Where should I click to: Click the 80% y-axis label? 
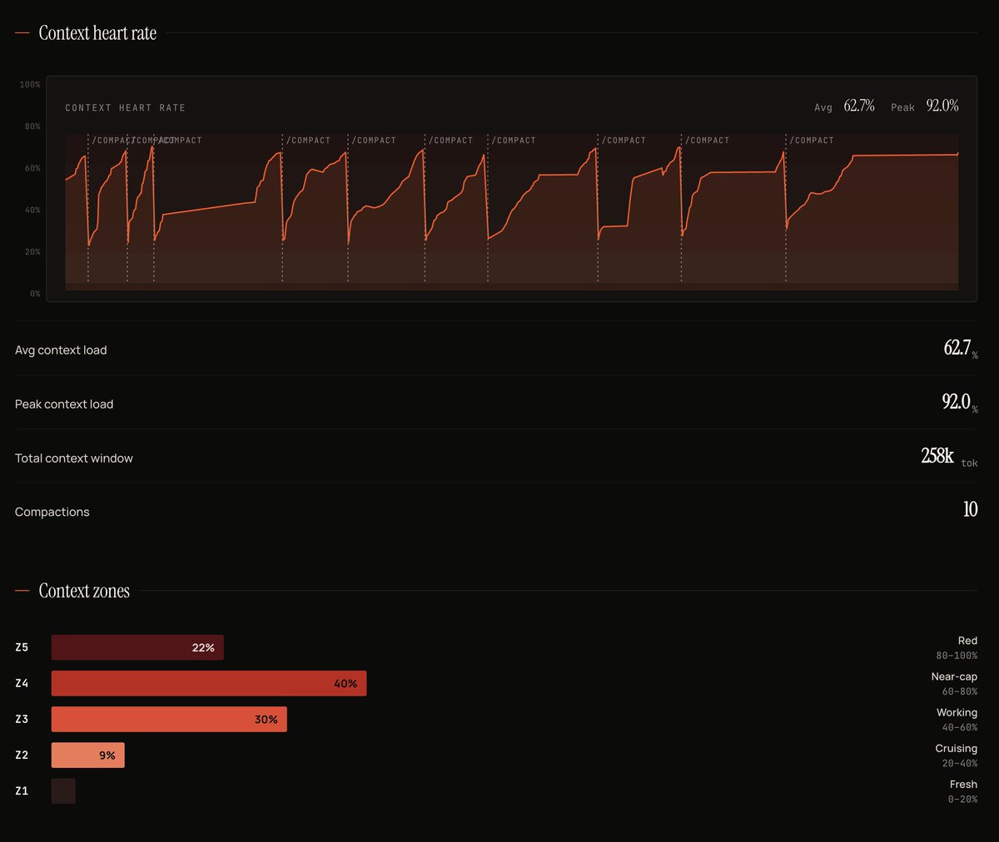32,126
